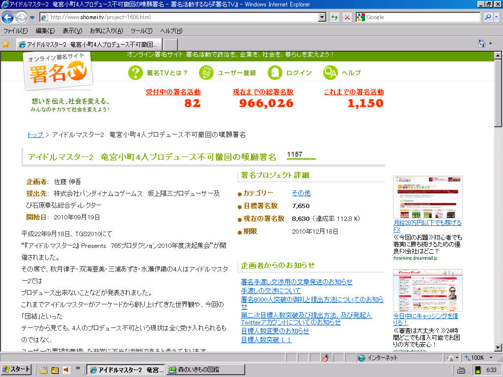Open the ツール(T) menu

[x=141, y=31]
